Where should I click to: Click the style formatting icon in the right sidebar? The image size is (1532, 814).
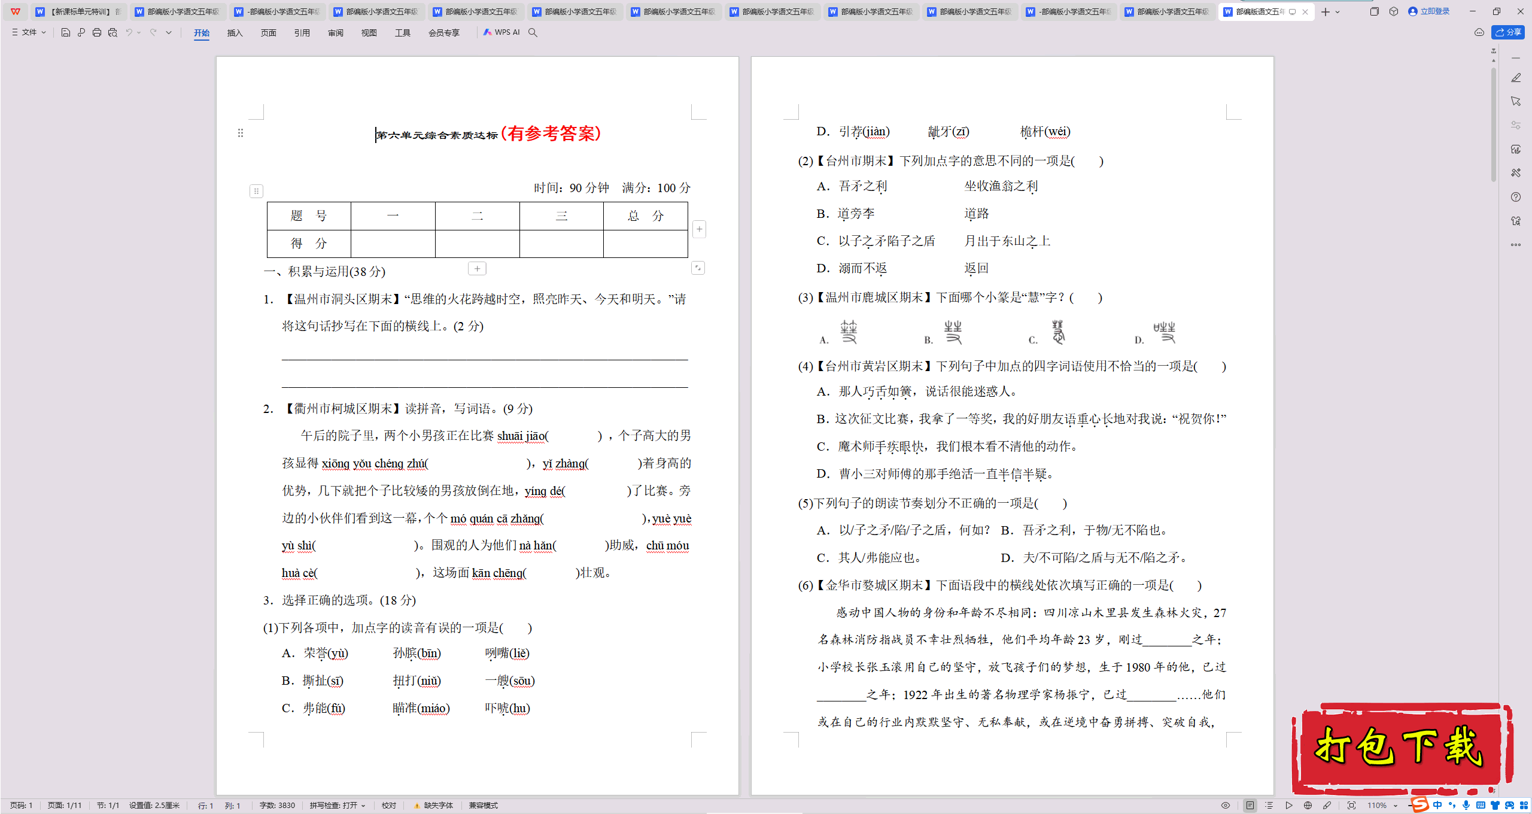(1516, 149)
